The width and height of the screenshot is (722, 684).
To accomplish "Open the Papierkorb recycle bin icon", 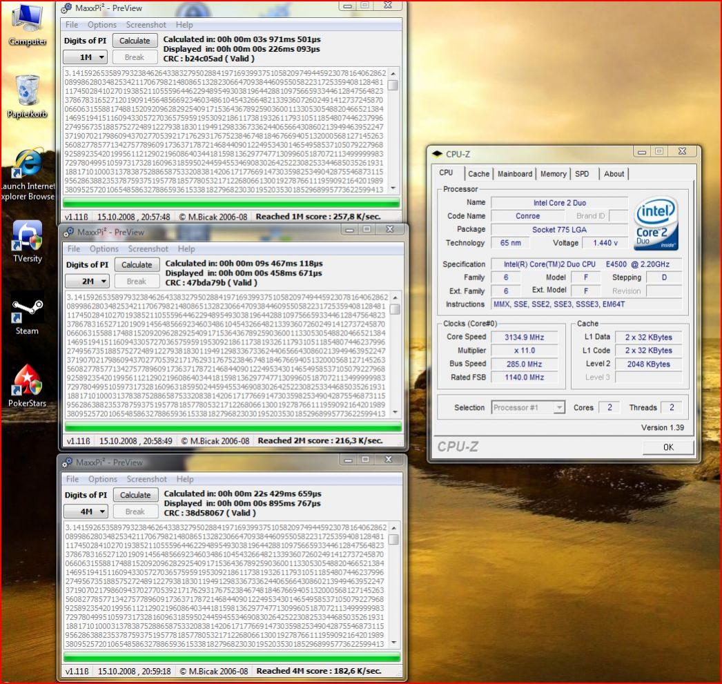I will (27, 96).
